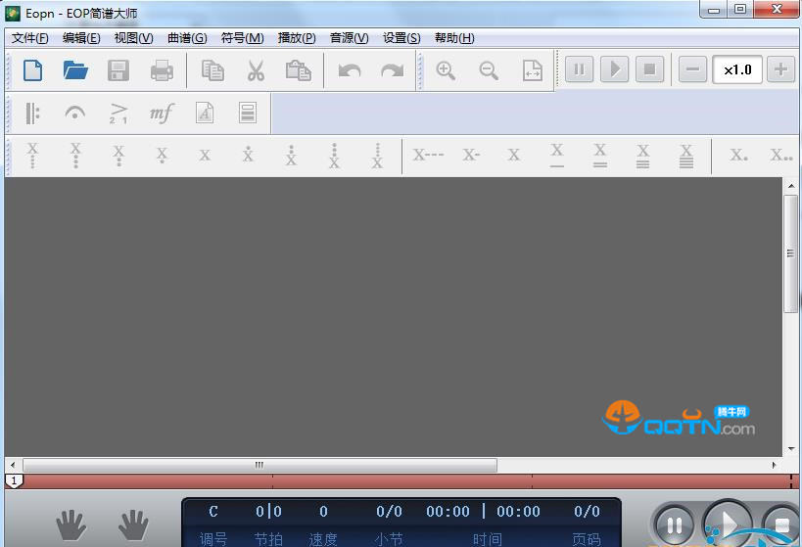The height and width of the screenshot is (547, 802).
Task: Insert a fermata symbol
Action: 75,114
